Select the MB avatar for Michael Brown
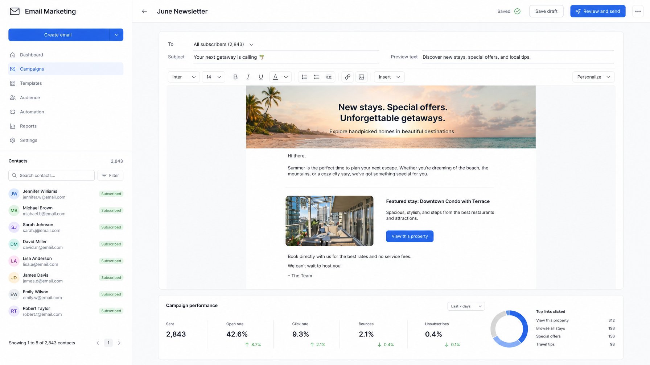This screenshot has width=650, height=365. pos(14,211)
